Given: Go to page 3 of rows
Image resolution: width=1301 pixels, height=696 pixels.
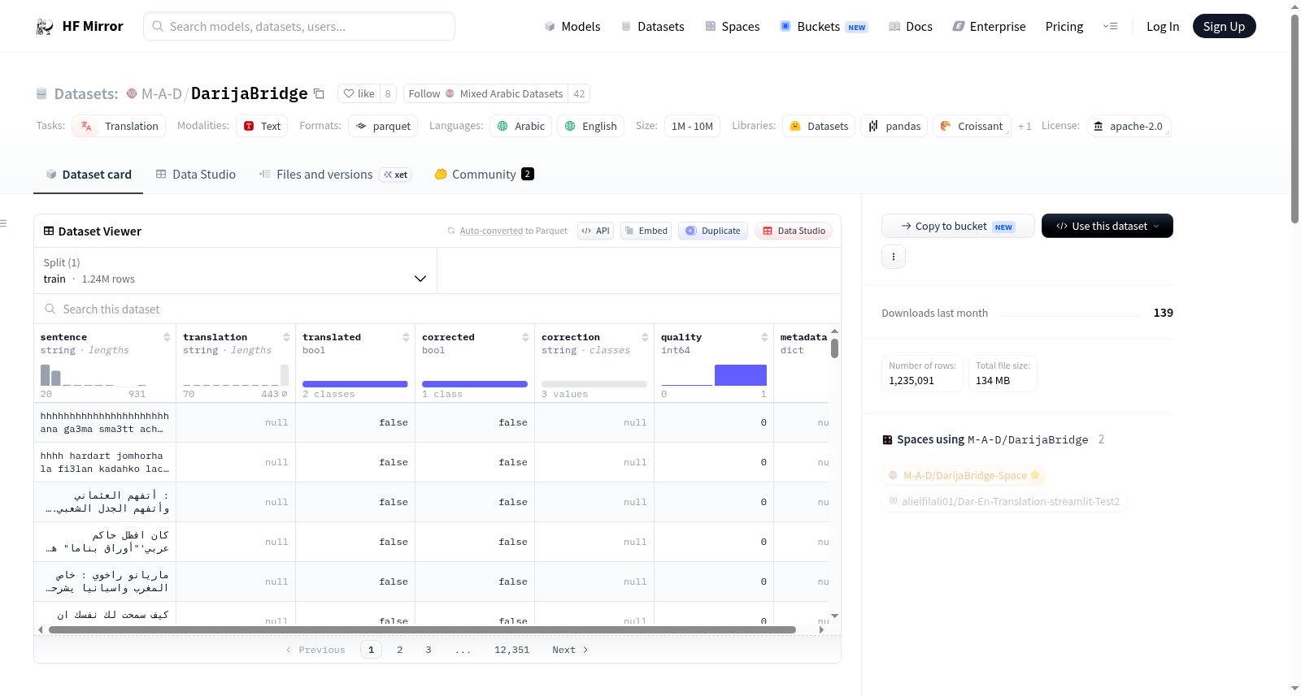Looking at the screenshot, I should [429, 650].
